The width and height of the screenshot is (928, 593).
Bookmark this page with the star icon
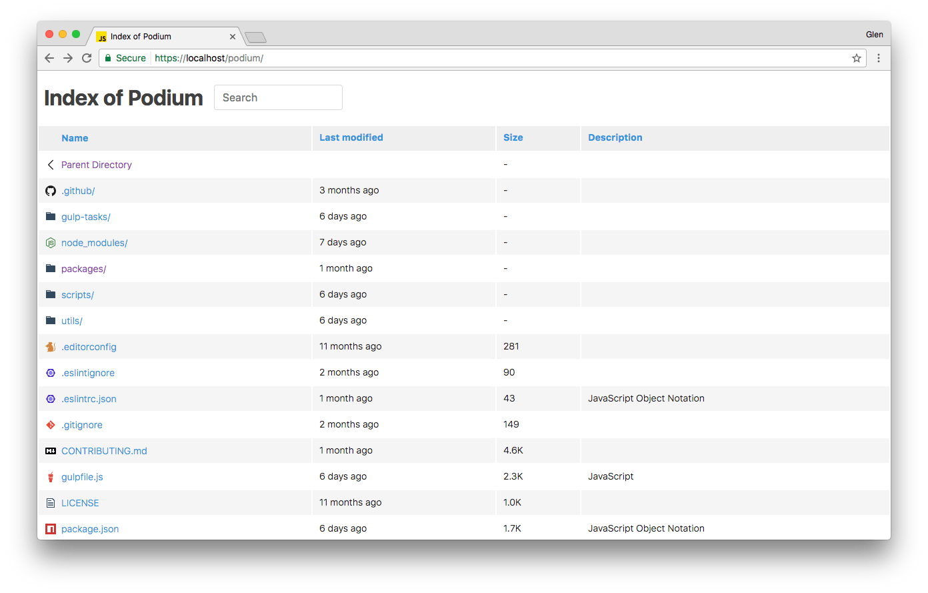857,58
